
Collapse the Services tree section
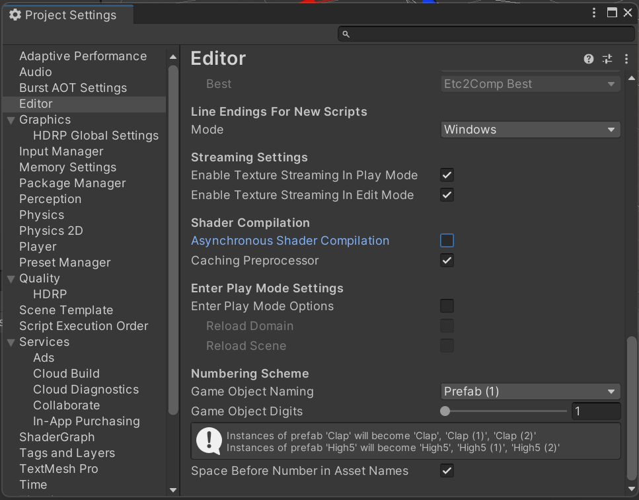click(x=11, y=342)
